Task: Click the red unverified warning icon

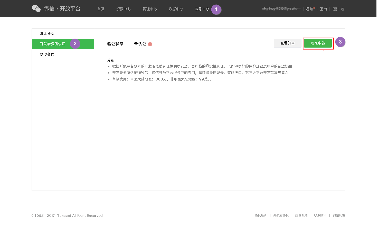Action: tap(150, 44)
